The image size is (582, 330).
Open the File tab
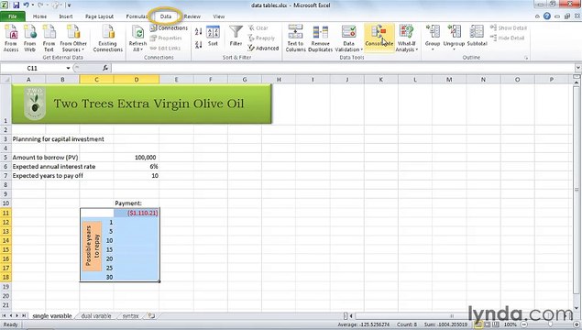[x=13, y=16]
